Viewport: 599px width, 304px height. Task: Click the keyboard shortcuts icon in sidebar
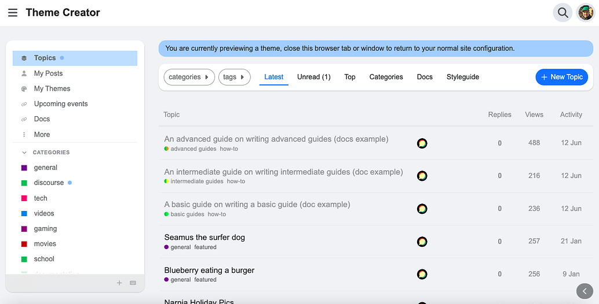133,283
